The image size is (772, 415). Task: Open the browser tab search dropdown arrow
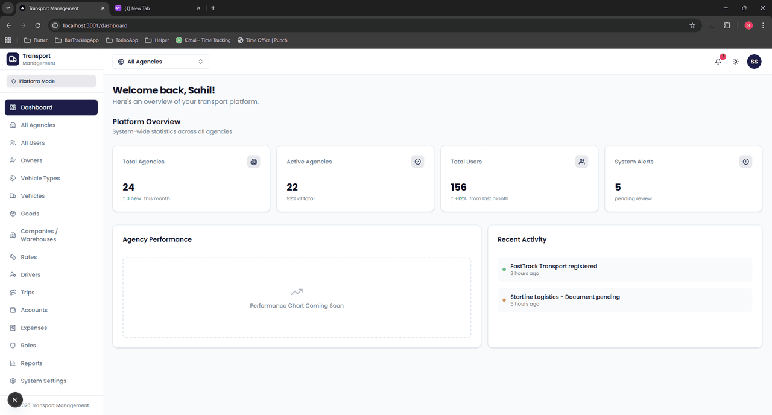tap(8, 8)
